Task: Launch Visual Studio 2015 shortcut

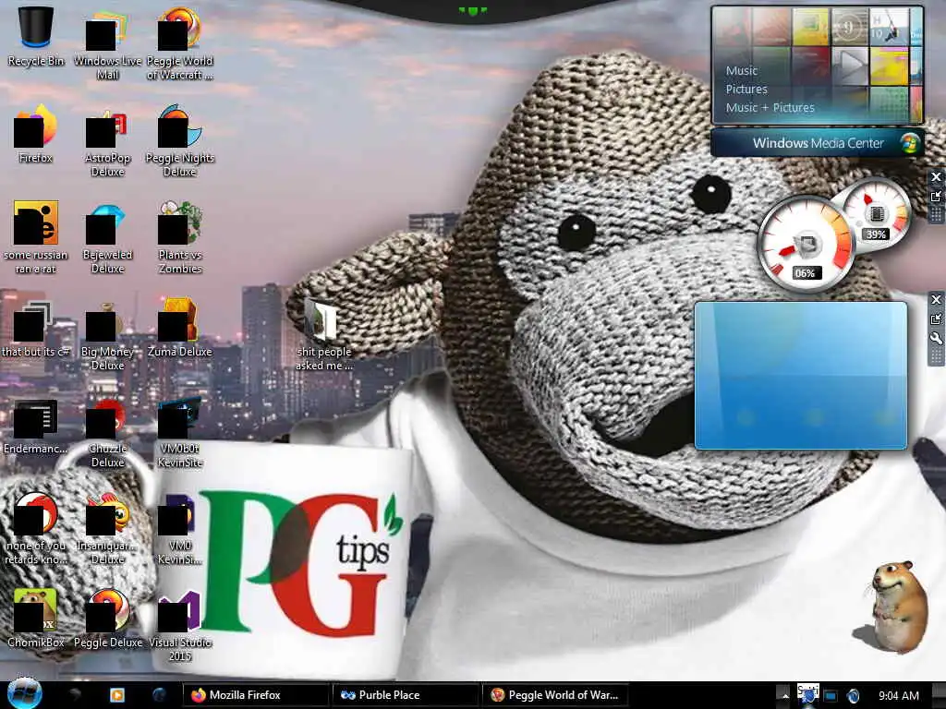Action: (180, 626)
